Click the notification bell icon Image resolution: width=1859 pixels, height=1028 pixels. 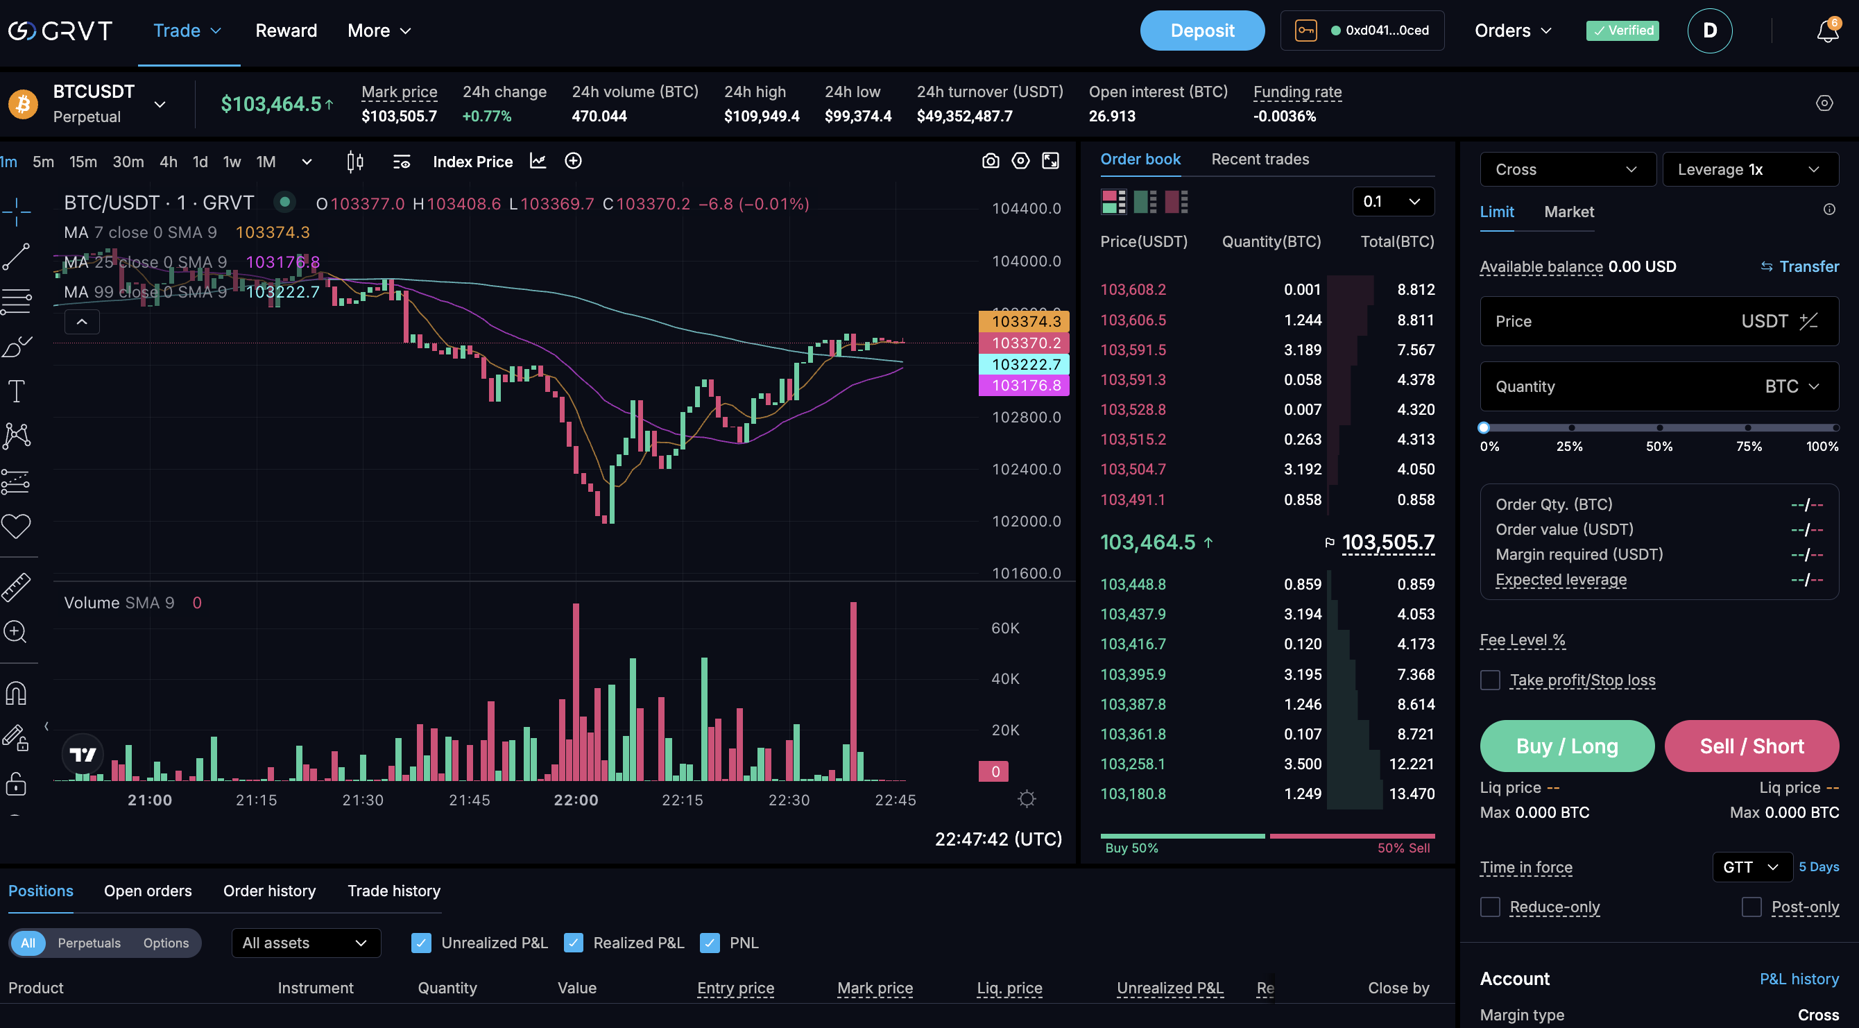(1826, 31)
